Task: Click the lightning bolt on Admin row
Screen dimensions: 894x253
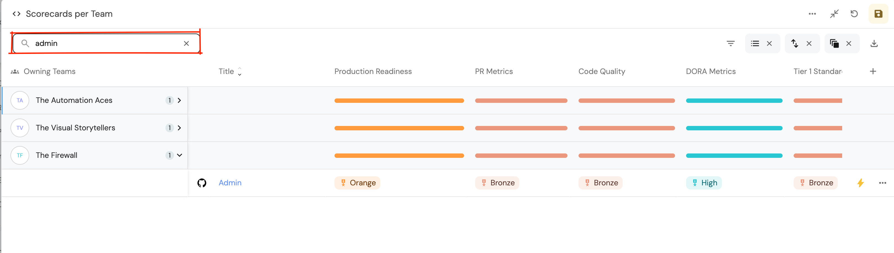Action: [x=860, y=183]
